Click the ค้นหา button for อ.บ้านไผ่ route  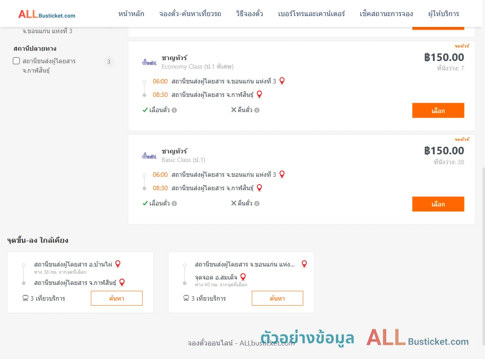(x=117, y=298)
